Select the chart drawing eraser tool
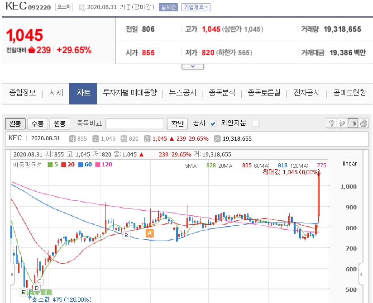373x303 pixels. pos(342,123)
